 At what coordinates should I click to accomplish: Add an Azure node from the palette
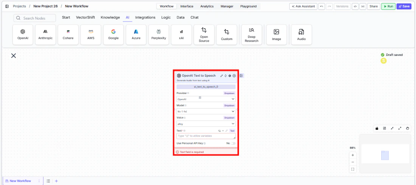[136, 35]
